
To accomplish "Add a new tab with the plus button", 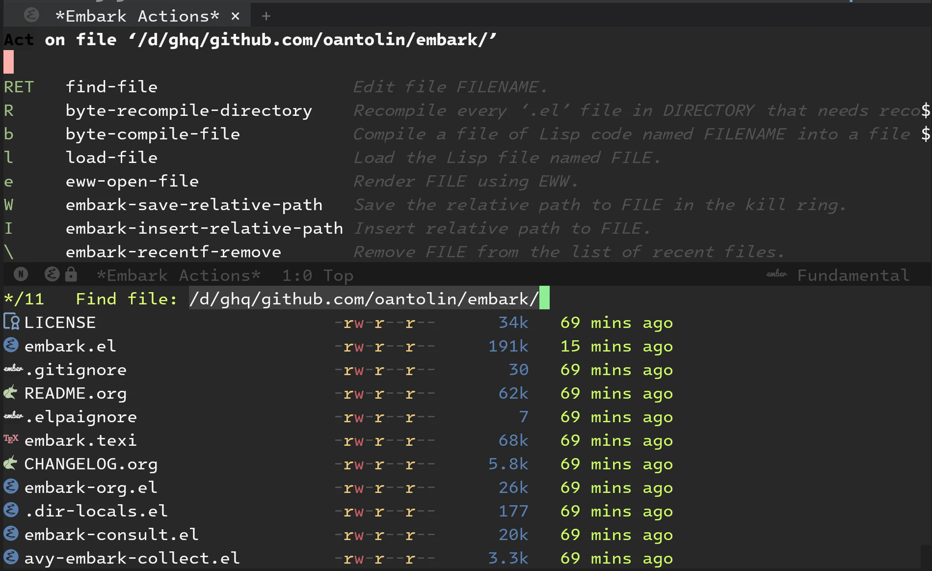I will (266, 16).
